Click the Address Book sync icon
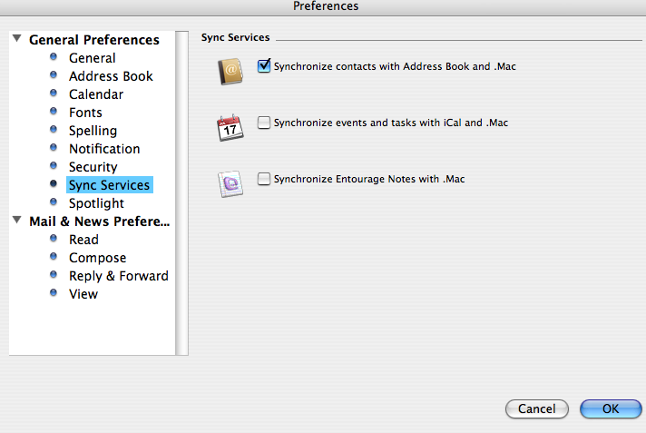 [x=230, y=72]
